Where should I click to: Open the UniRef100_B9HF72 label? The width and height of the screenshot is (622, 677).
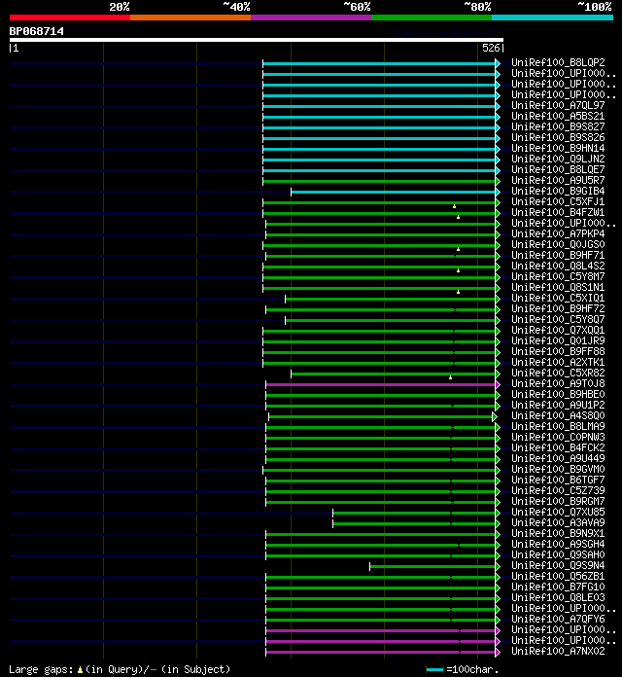[x=558, y=308]
